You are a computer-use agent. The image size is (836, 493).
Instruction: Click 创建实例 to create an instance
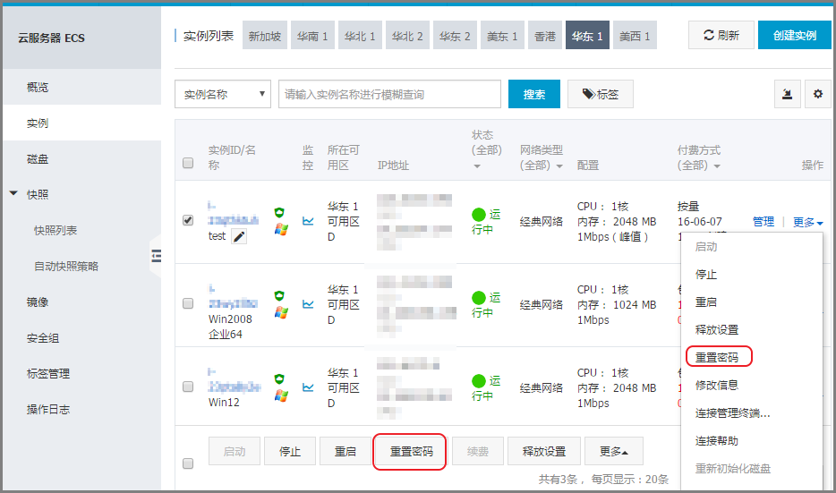click(x=795, y=35)
